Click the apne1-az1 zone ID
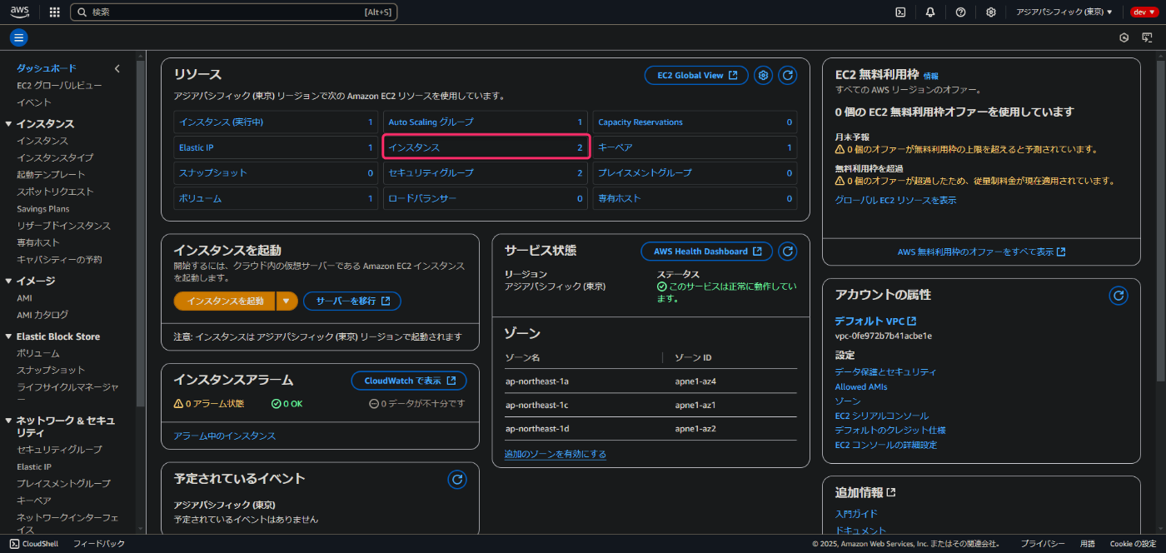Screen dimensions: 1166x553 click(695, 405)
